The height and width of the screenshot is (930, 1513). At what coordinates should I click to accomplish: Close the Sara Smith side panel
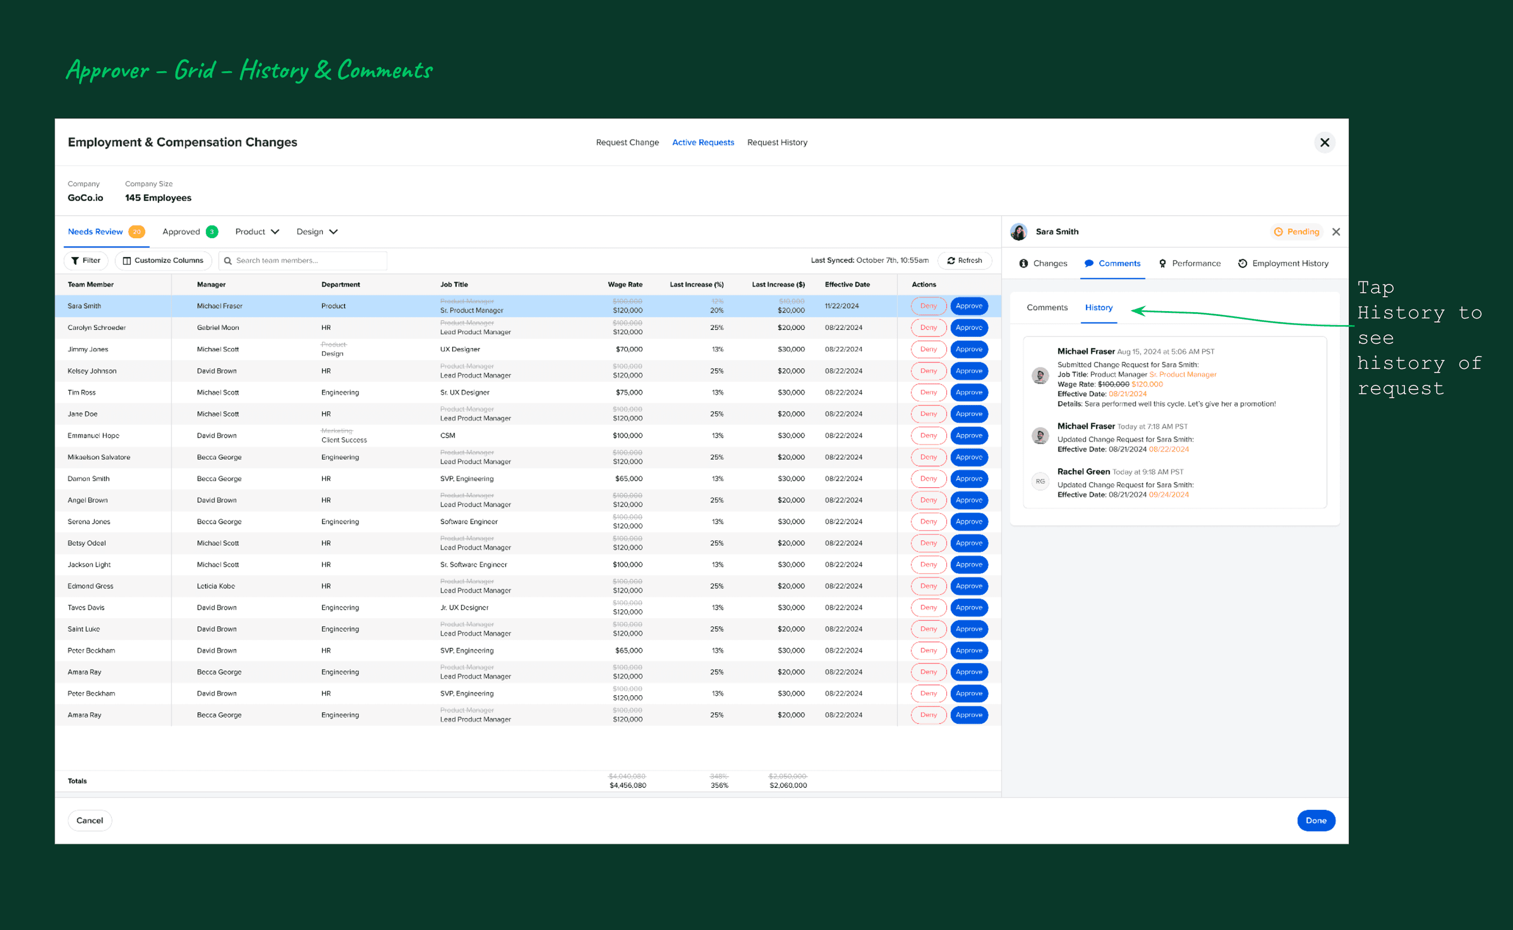(x=1336, y=232)
